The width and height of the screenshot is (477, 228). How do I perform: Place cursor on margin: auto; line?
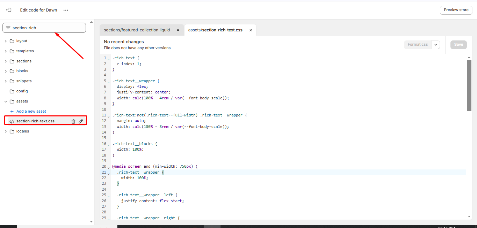131,121
